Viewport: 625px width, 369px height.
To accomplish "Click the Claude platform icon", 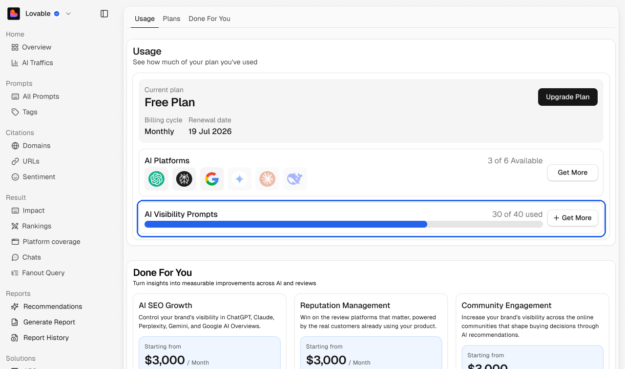I will click(x=267, y=179).
